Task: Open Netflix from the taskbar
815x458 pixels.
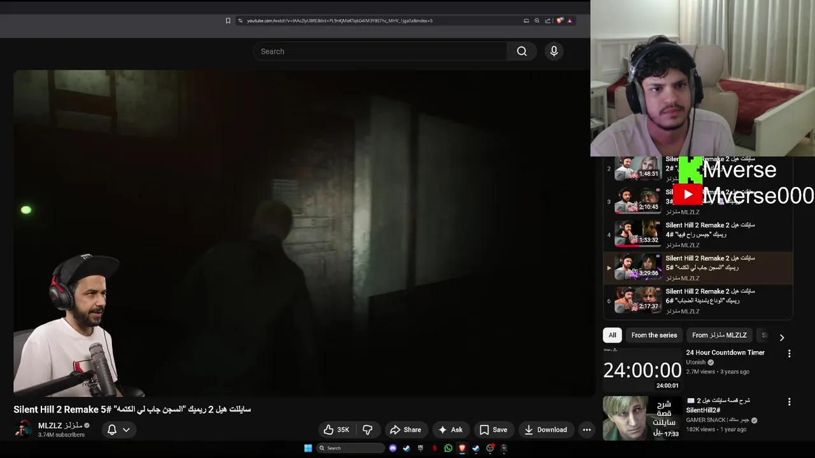Action: coord(435,448)
